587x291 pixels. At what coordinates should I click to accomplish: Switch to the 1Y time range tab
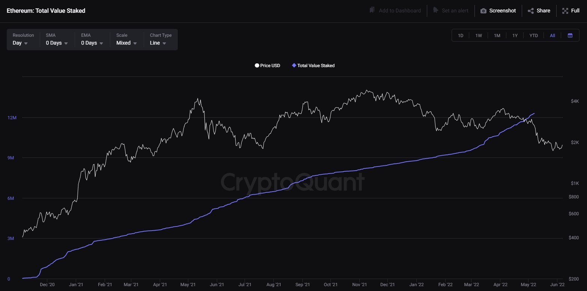(515, 35)
